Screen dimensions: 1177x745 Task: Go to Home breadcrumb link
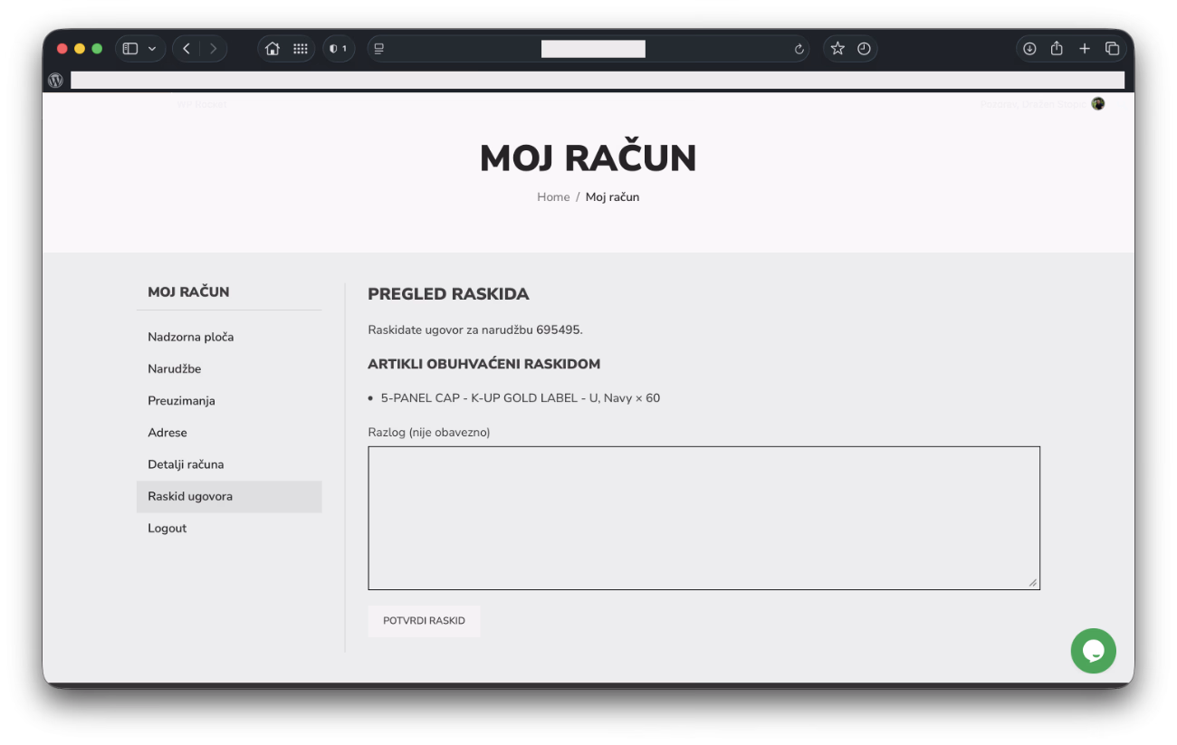point(553,197)
